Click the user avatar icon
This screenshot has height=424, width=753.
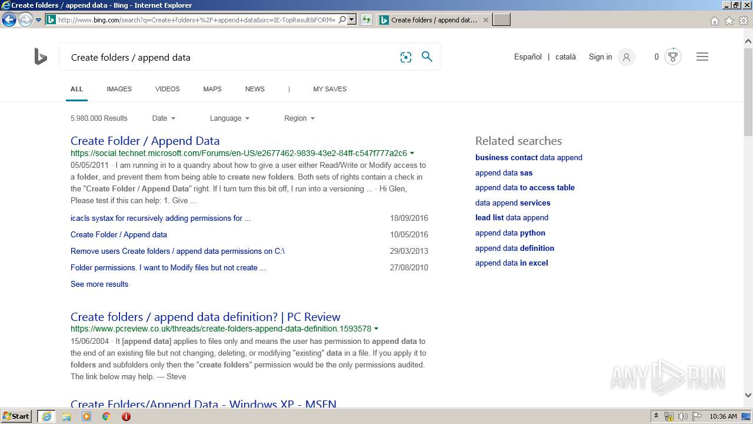pyautogui.click(x=627, y=57)
